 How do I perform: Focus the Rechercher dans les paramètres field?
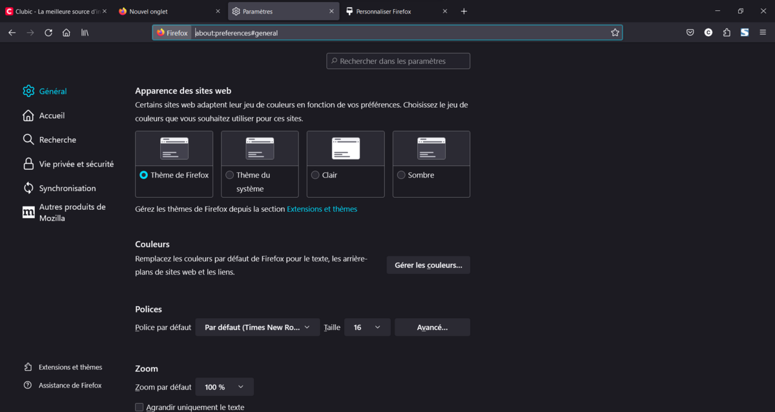[398, 61]
